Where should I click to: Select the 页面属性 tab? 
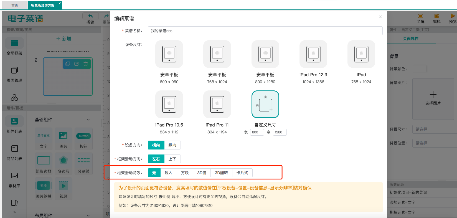tap(411, 39)
